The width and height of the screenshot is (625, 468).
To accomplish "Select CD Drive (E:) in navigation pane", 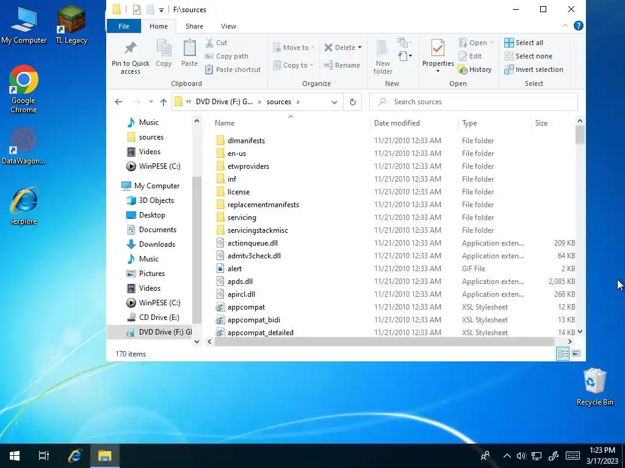I will 159,317.
